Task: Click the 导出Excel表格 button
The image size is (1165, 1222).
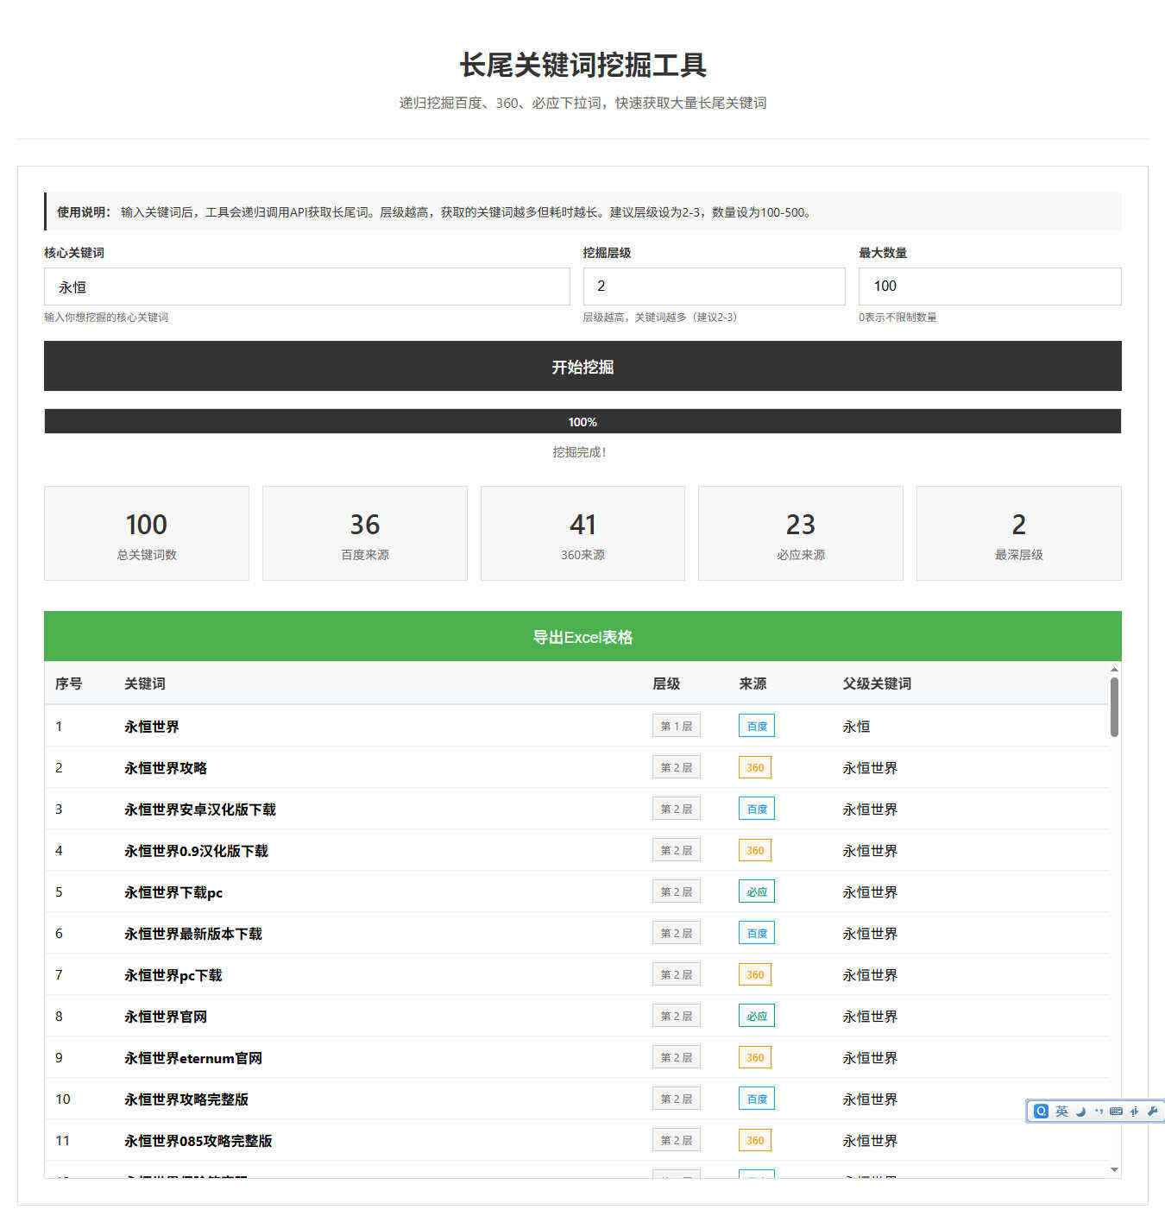Action: pos(582,637)
